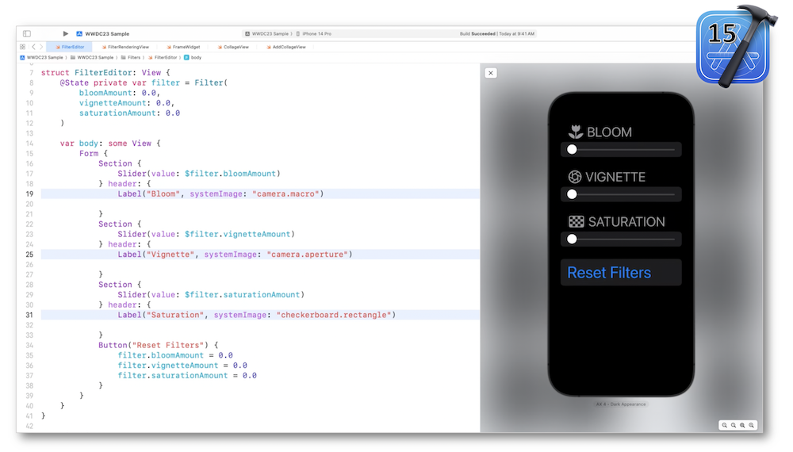Click the "checkerboard.rectangle" string in code
This screenshot has height=452, width=793.
tap(334, 316)
